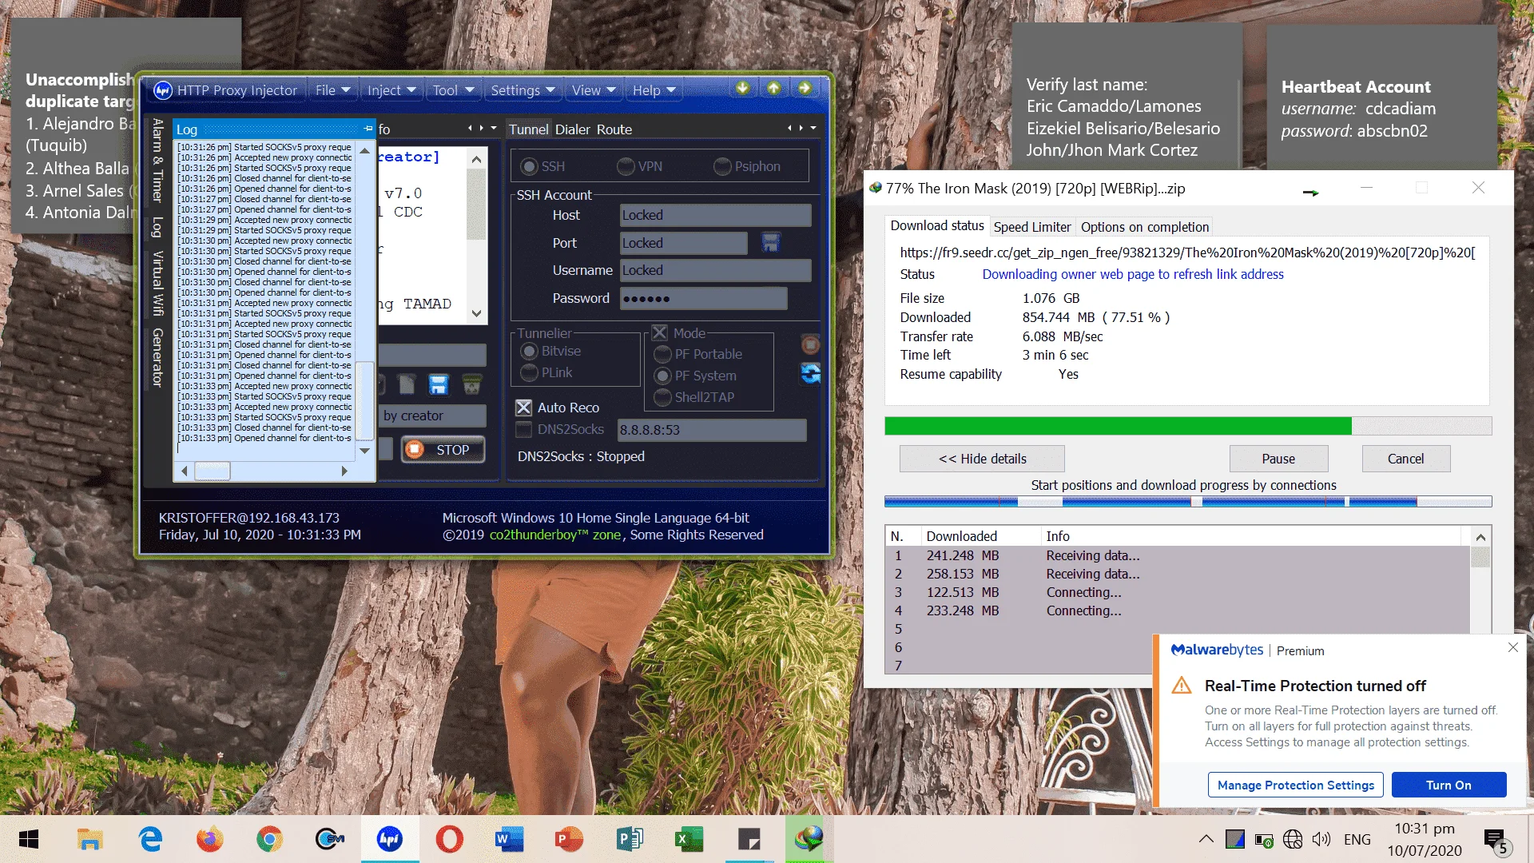
Task: Open the Speed Limiter tab
Action: (1031, 227)
